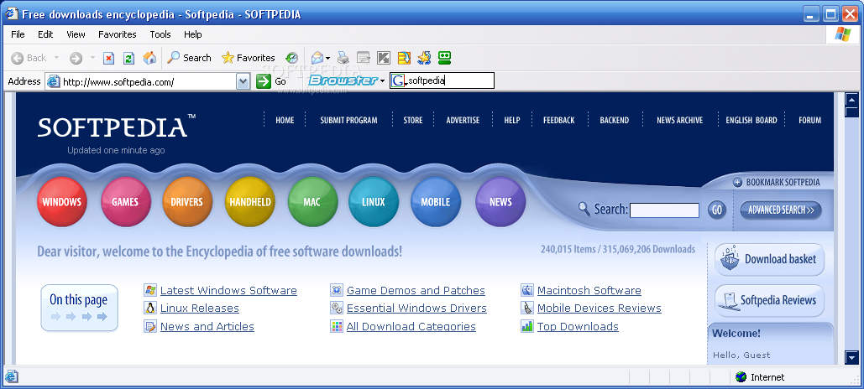
Task: Open the Game Demos and Patches link
Action: pos(416,291)
